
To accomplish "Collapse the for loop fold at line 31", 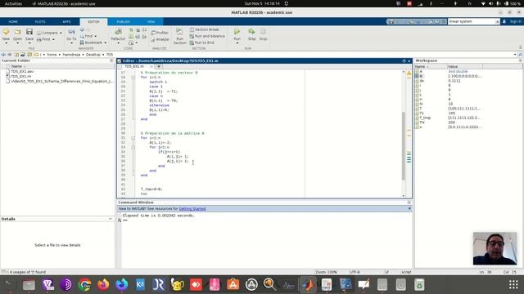I will tap(133, 138).
